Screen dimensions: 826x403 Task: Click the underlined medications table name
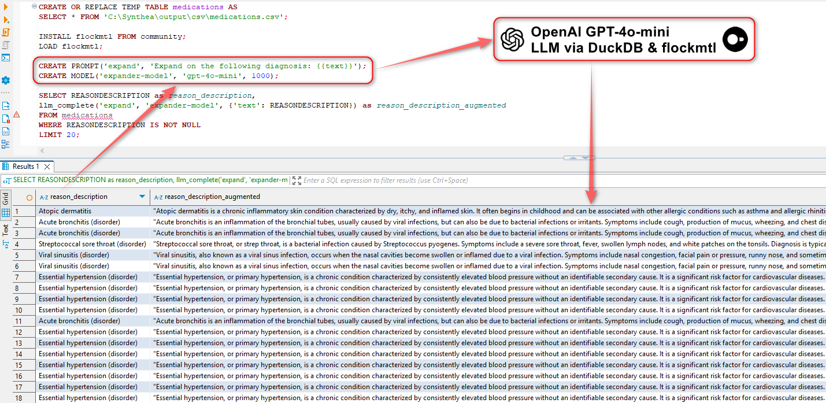tap(87, 115)
